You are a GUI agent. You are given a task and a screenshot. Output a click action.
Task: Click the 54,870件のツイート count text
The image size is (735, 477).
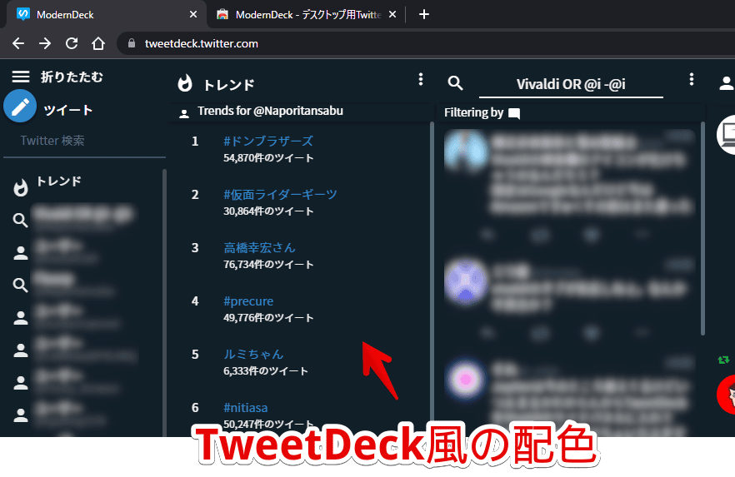(x=268, y=158)
